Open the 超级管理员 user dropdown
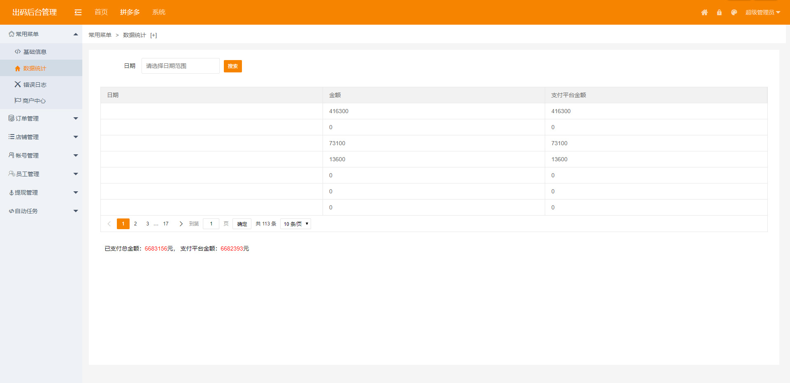Screen dimensions: 790x383 click(762, 12)
